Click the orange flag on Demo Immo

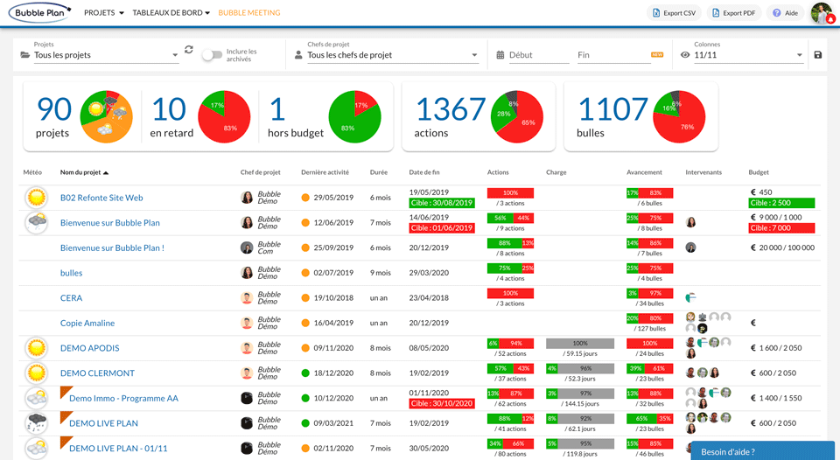(66, 393)
